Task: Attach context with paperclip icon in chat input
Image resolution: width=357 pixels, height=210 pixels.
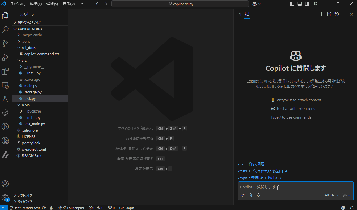Action: [x=251, y=195]
